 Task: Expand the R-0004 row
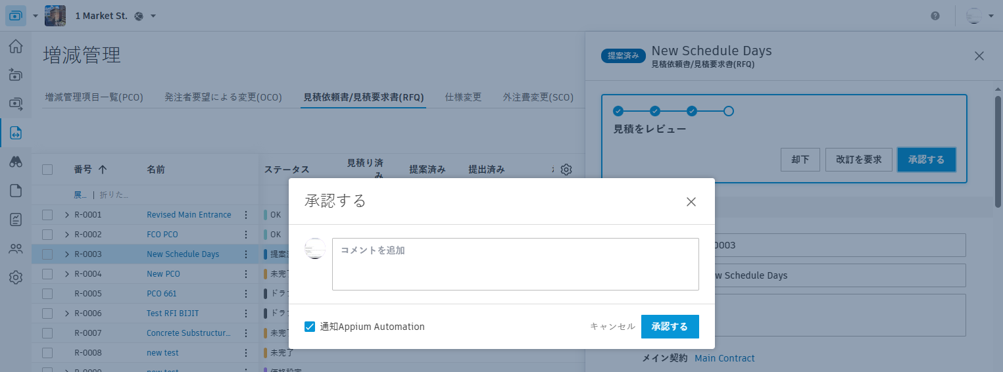[x=67, y=274]
